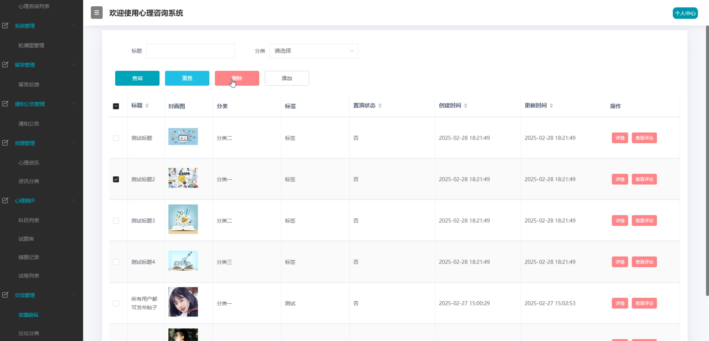Screen dimensions: 709x341
Task: Toggle the select-all header checkbox
Action: pyautogui.click(x=116, y=106)
